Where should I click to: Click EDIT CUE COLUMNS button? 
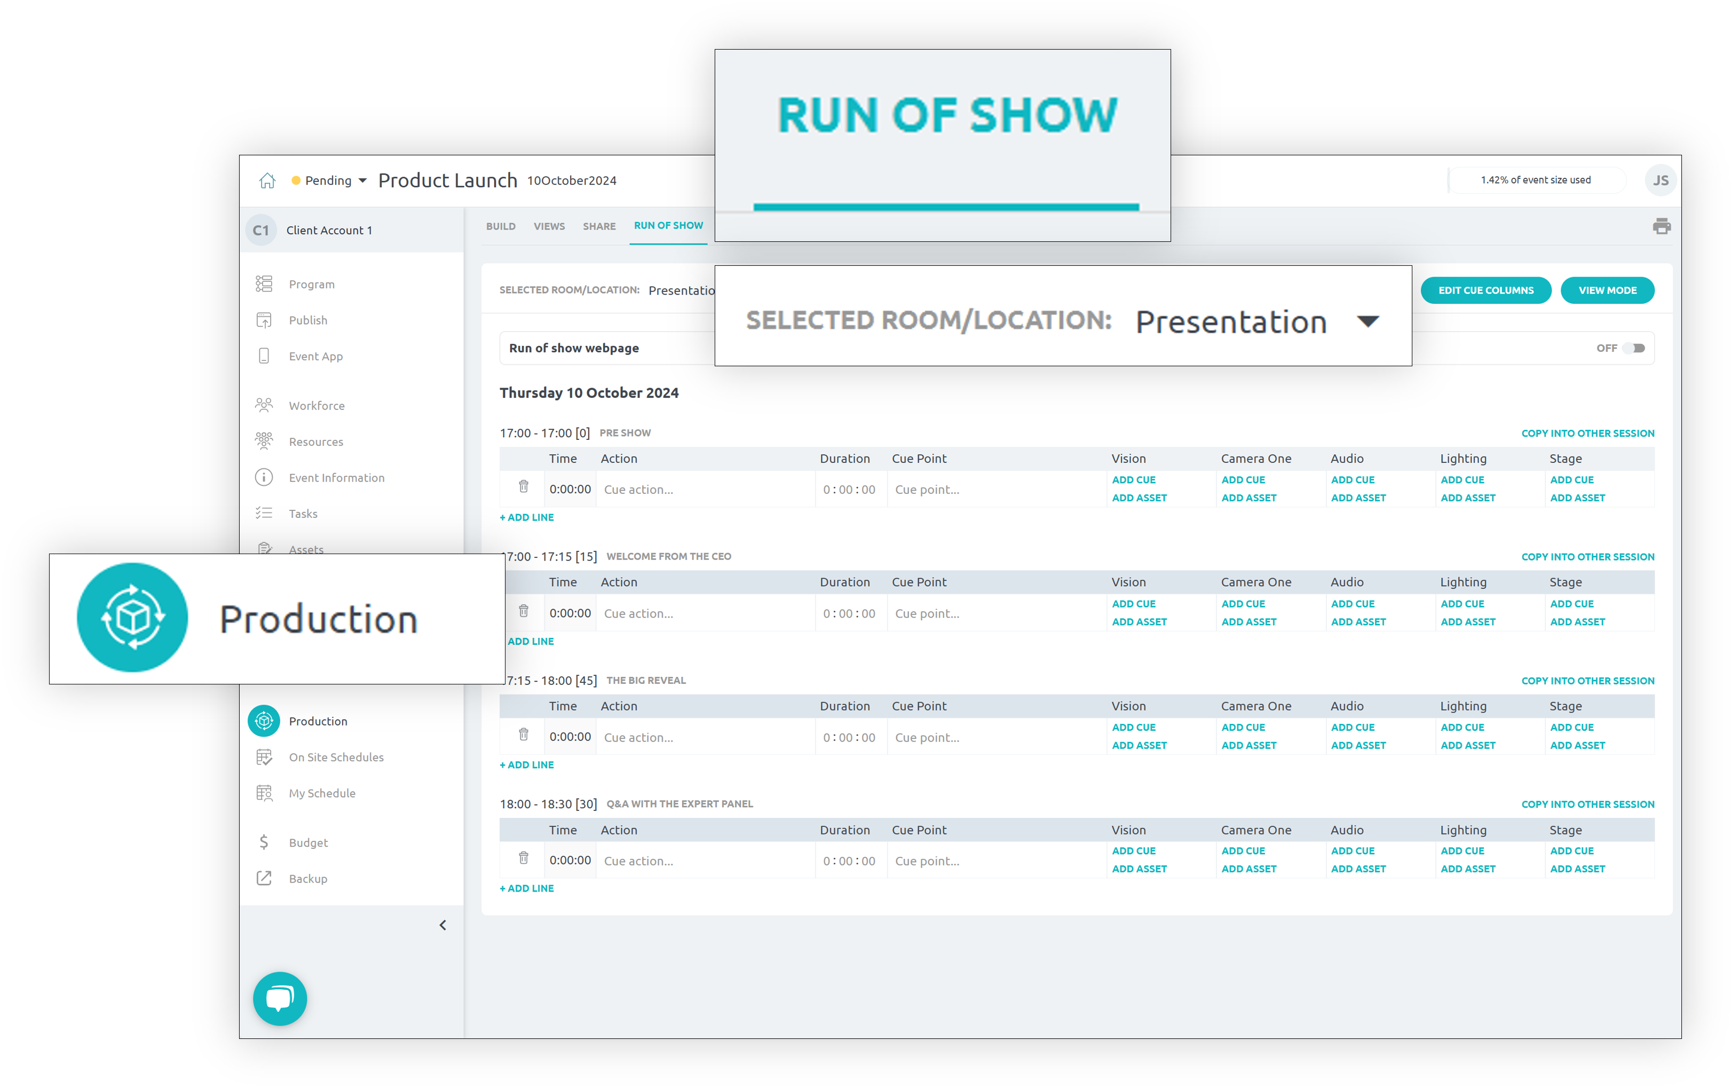click(1486, 290)
